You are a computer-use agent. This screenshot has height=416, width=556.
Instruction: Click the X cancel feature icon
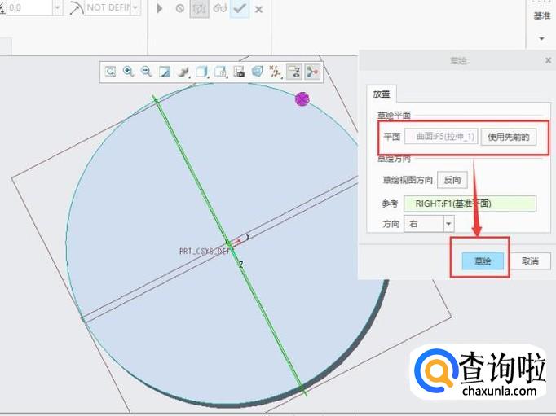(259, 9)
